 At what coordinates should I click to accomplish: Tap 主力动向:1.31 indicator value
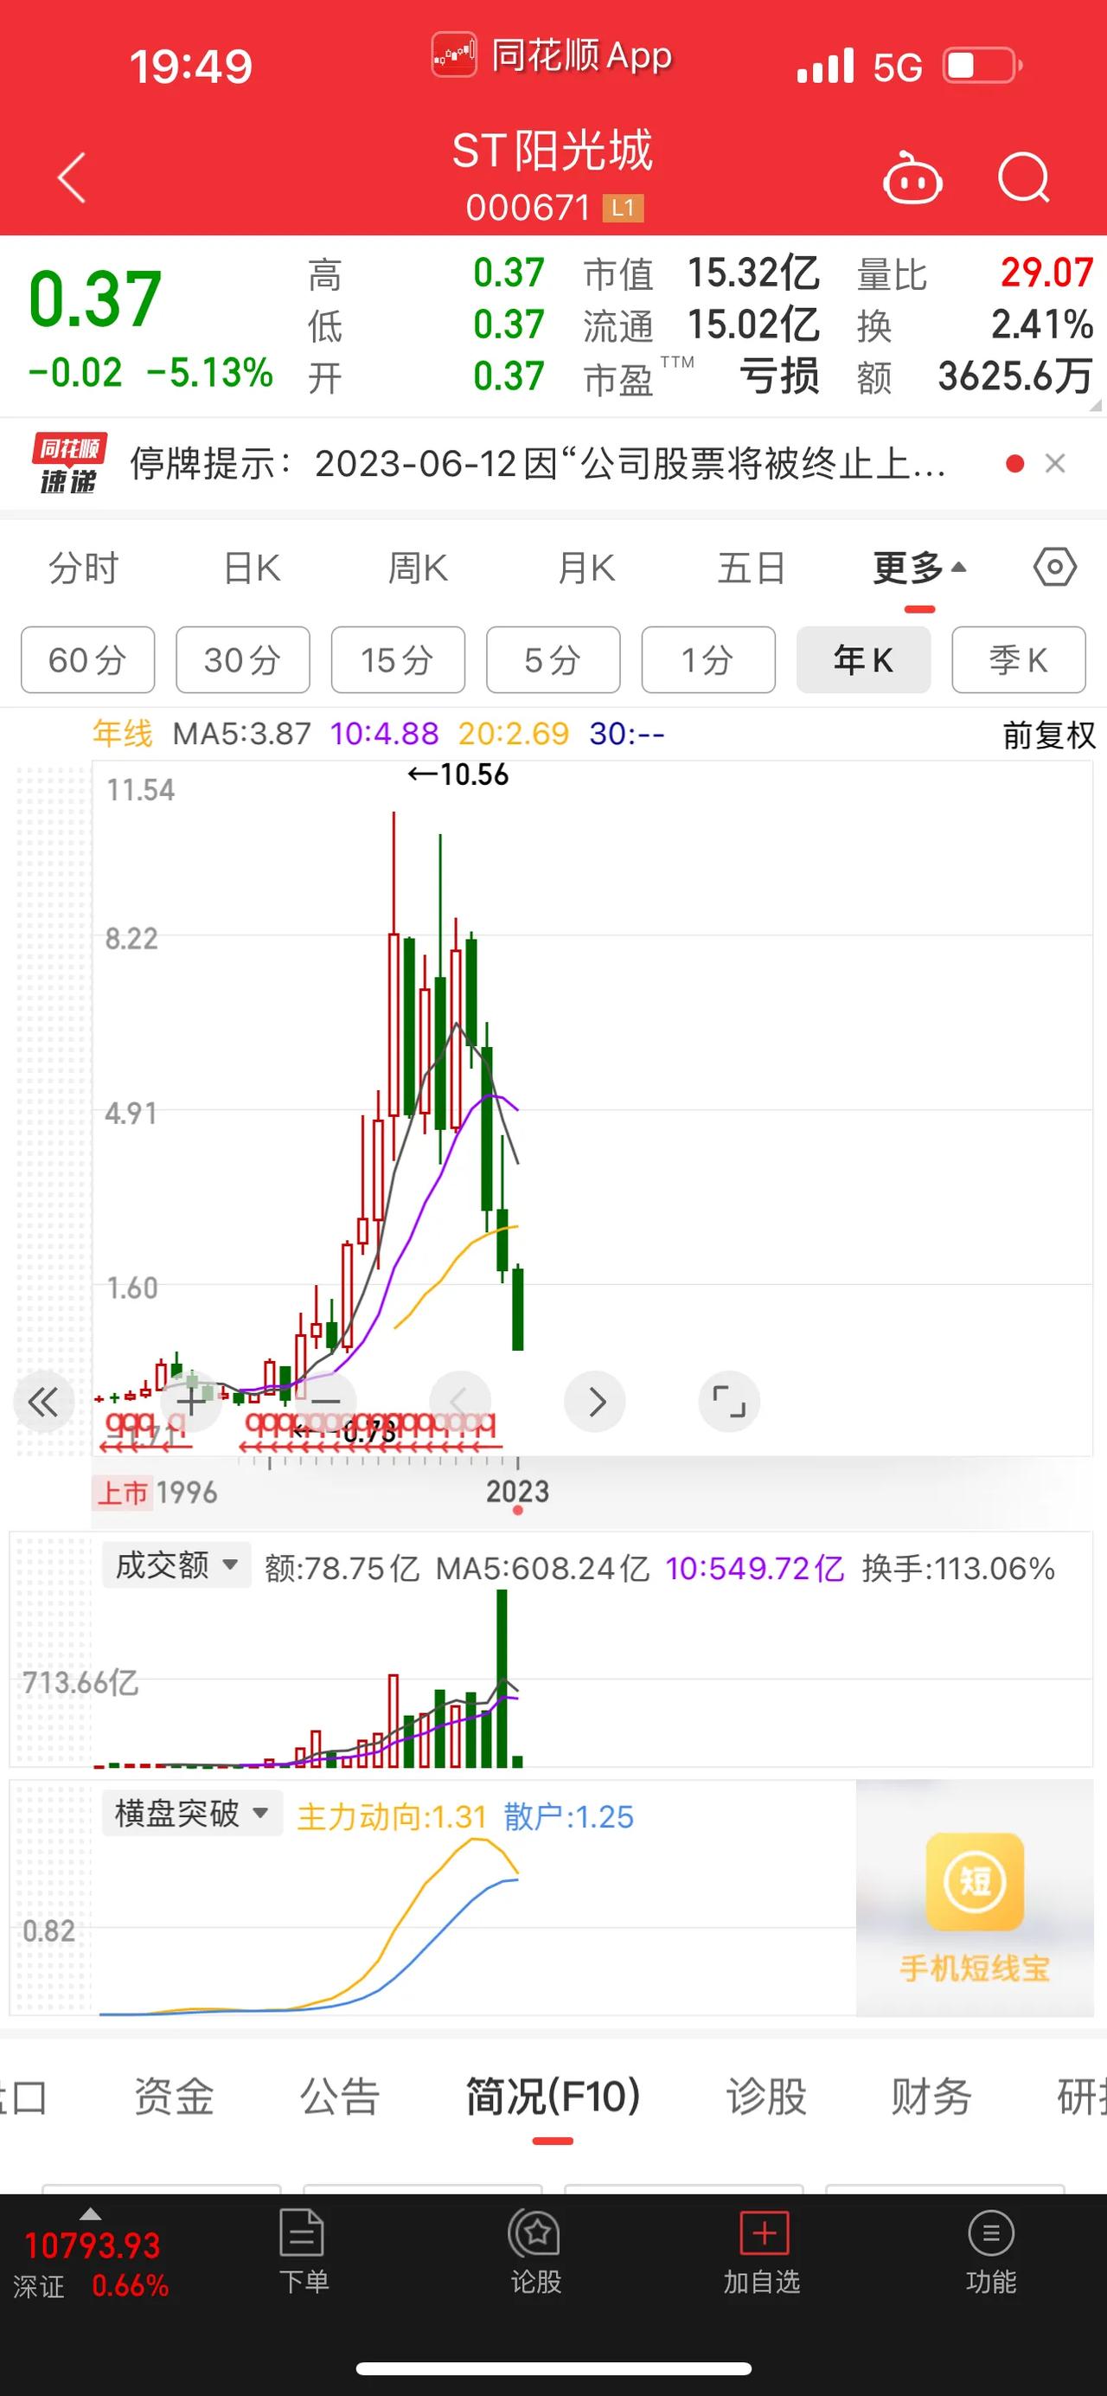[391, 1816]
